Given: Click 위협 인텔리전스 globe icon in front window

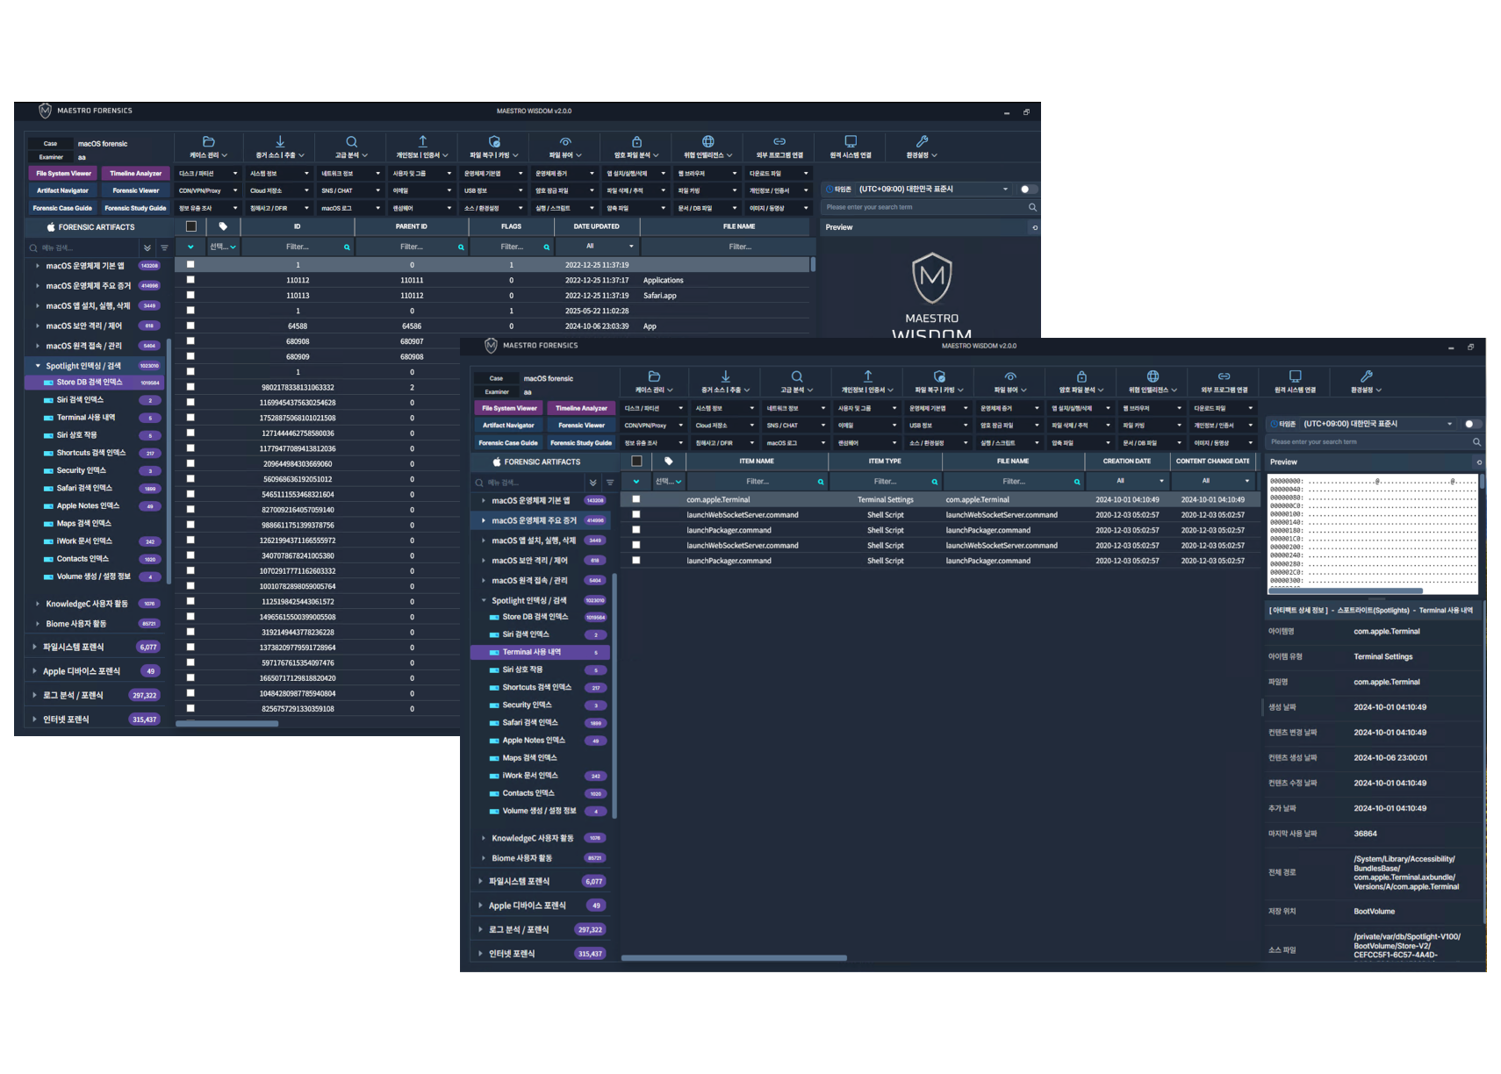Looking at the screenshot, I should [x=1153, y=376].
